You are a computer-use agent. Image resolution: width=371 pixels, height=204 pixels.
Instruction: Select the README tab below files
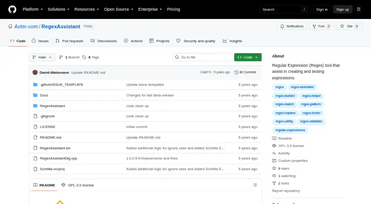pyautogui.click(x=44, y=185)
